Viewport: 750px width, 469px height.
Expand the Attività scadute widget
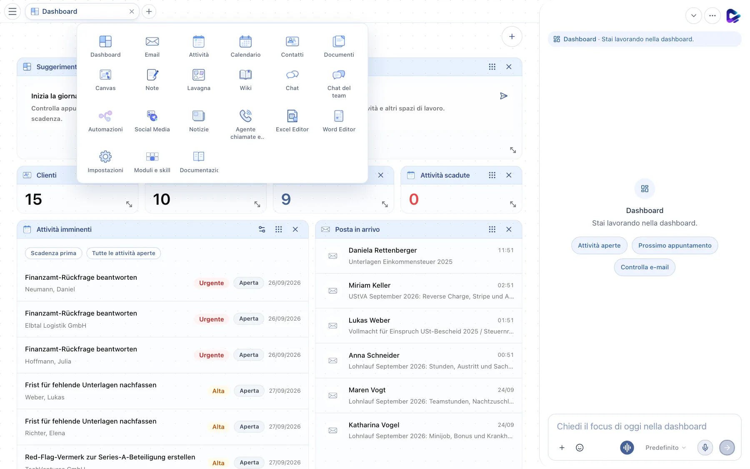point(513,204)
